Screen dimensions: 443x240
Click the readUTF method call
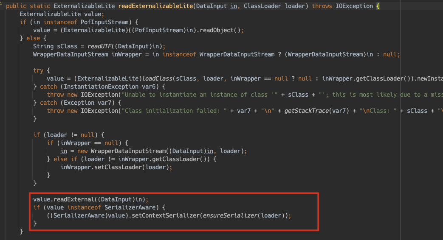click(x=99, y=46)
